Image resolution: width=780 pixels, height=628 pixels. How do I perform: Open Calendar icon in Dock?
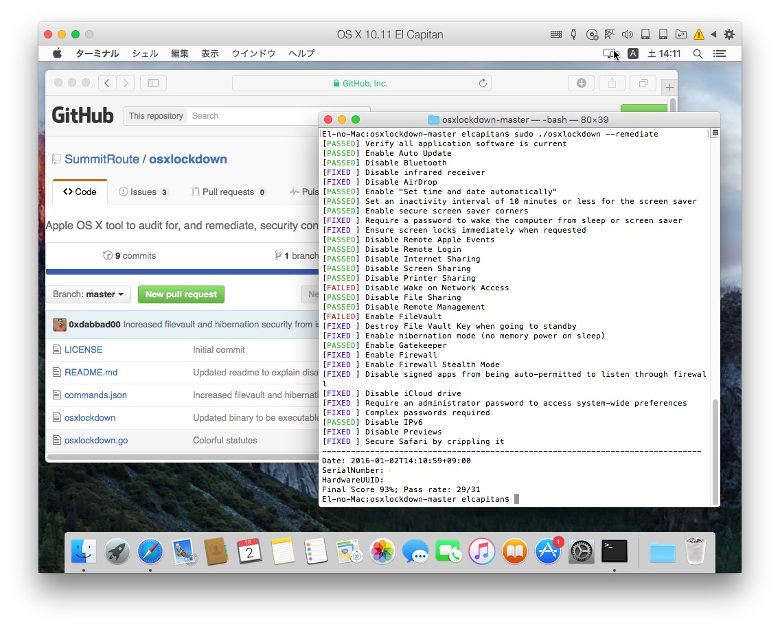click(x=250, y=551)
